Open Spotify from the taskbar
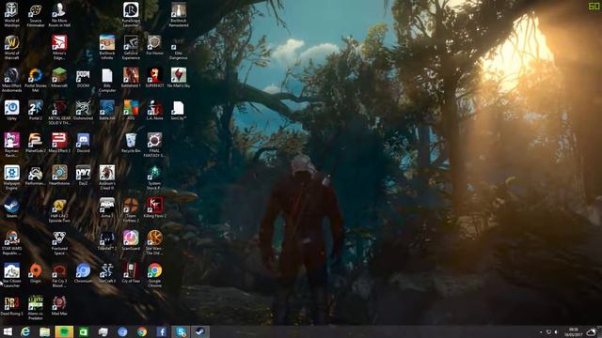 click(x=64, y=331)
